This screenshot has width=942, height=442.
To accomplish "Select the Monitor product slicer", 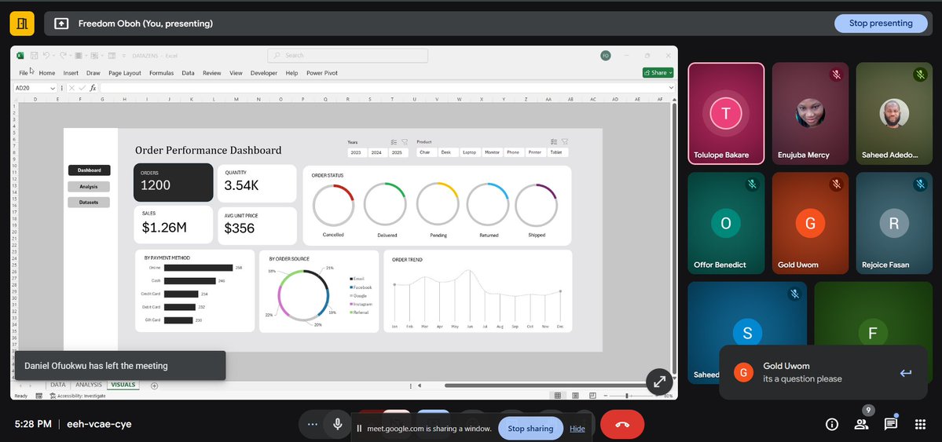I will click(x=492, y=152).
